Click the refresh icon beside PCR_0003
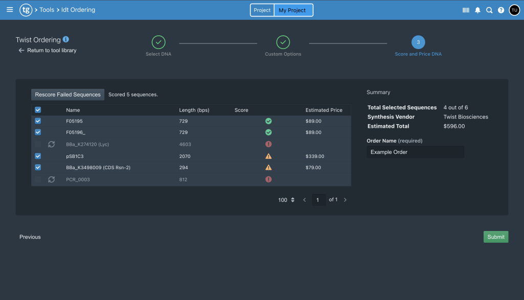 click(51, 179)
